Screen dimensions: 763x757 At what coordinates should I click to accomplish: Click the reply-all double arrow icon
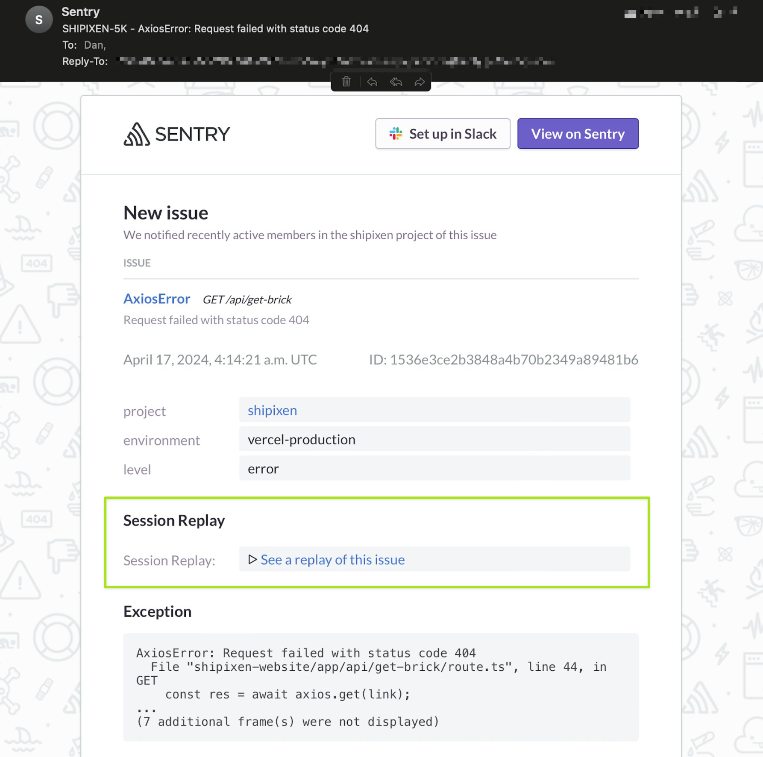pos(396,82)
